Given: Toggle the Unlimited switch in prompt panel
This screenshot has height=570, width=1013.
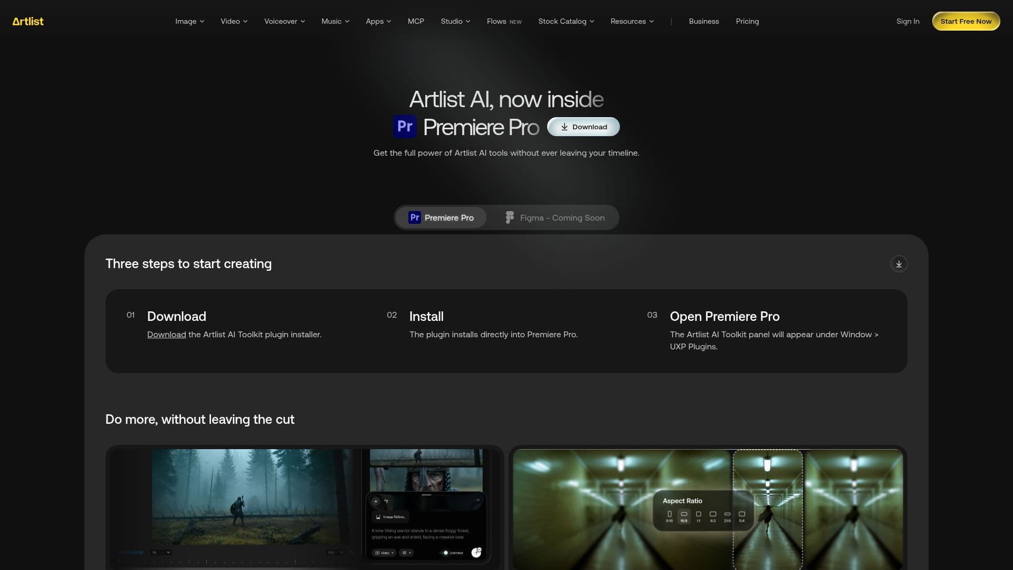Looking at the screenshot, I should 444,553.
